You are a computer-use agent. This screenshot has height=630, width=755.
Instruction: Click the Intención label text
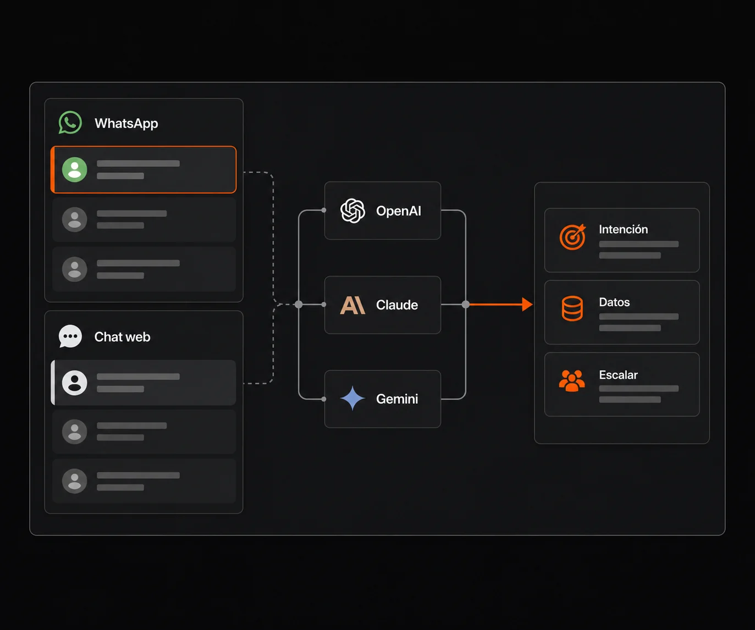tap(624, 229)
